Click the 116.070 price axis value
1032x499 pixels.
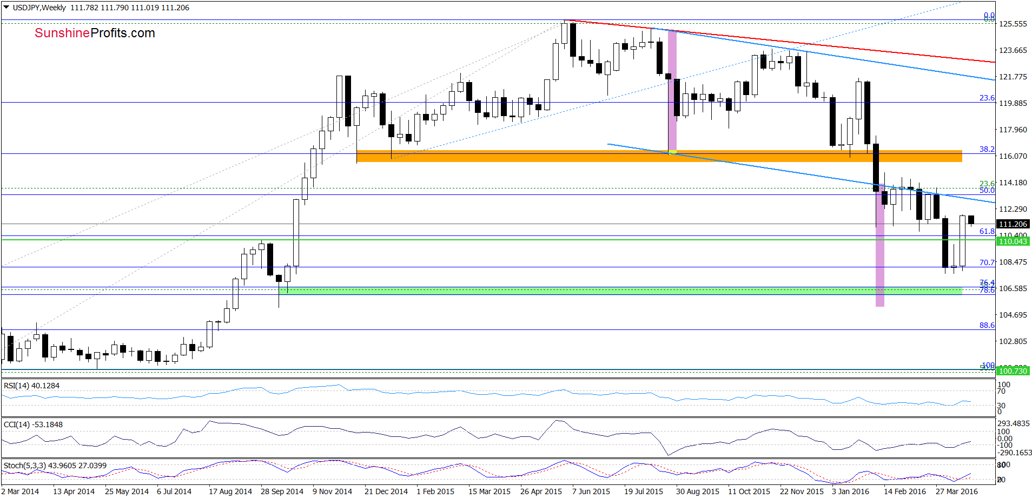click(1013, 156)
